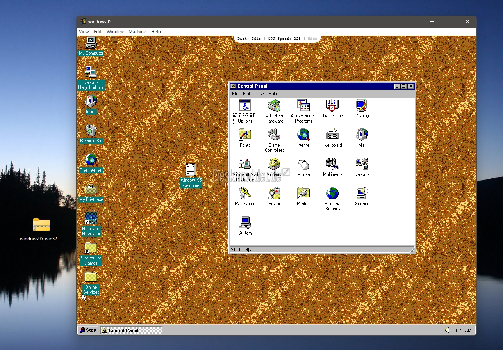Select the Accessibility Options icon
The image size is (503, 350).
click(x=245, y=106)
